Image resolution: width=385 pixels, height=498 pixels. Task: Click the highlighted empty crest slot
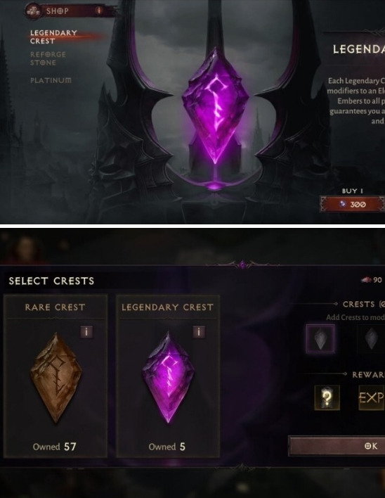click(320, 339)
